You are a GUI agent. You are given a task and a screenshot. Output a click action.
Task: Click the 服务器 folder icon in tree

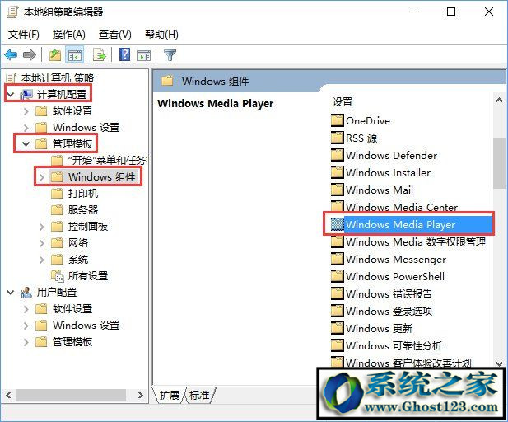tap(57, 210)
